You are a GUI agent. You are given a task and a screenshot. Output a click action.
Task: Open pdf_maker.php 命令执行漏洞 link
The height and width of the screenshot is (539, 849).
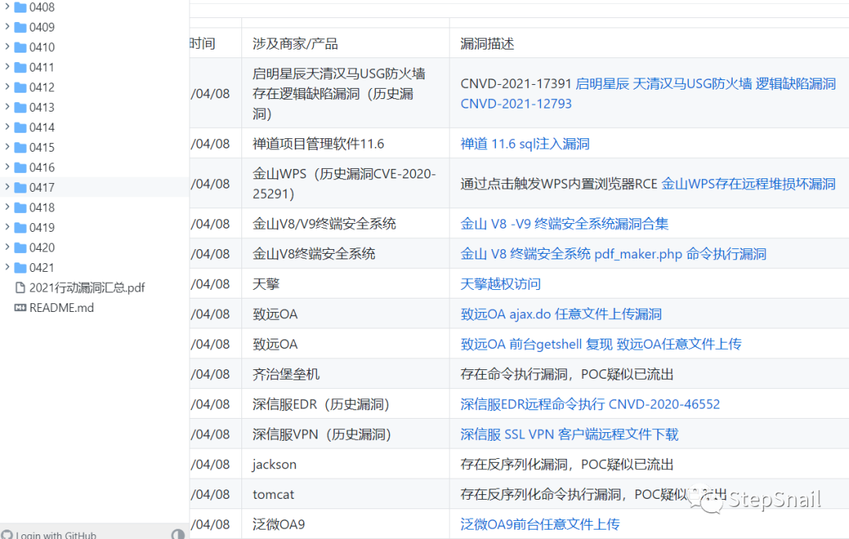coord(680,254)
